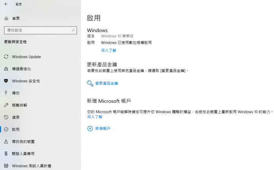Focus the 尋找設定 search box

(x=40, y=30)
